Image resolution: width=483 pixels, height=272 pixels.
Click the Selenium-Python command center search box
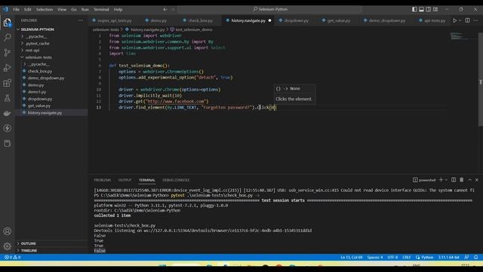[x=270, y=9]
